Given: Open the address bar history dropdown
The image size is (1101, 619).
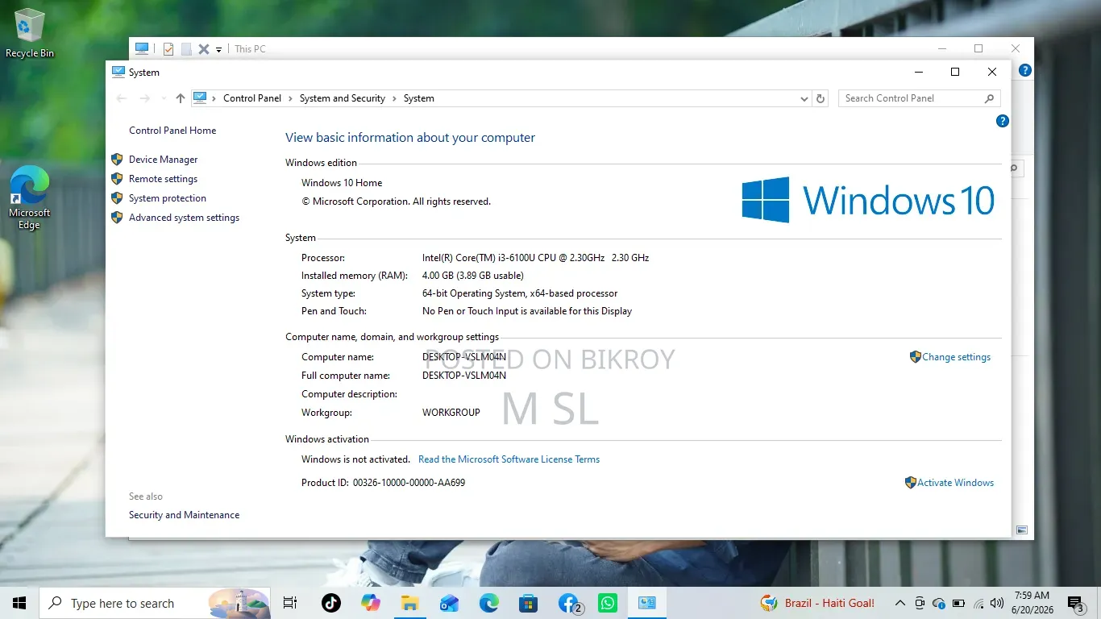Looking at the screenshot, I should pyautogui.click(x=804, y=98).
